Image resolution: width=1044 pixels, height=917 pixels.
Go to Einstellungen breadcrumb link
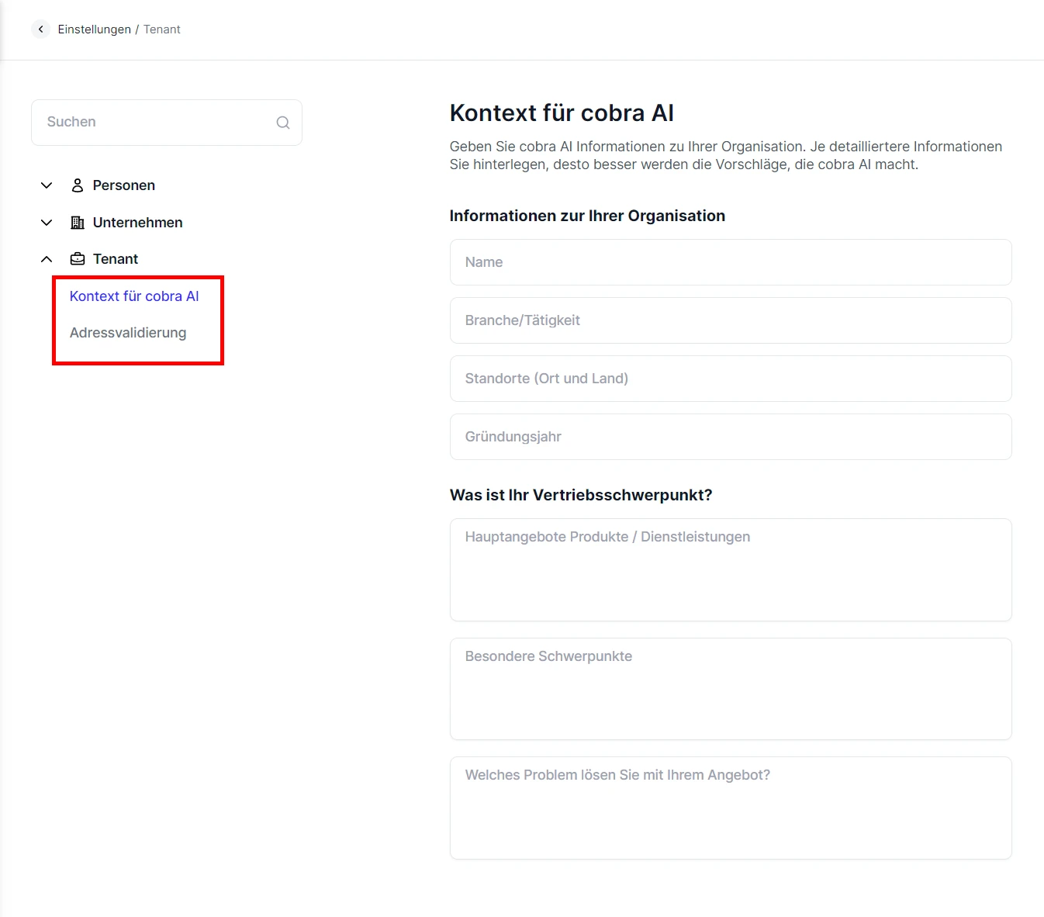94,29
